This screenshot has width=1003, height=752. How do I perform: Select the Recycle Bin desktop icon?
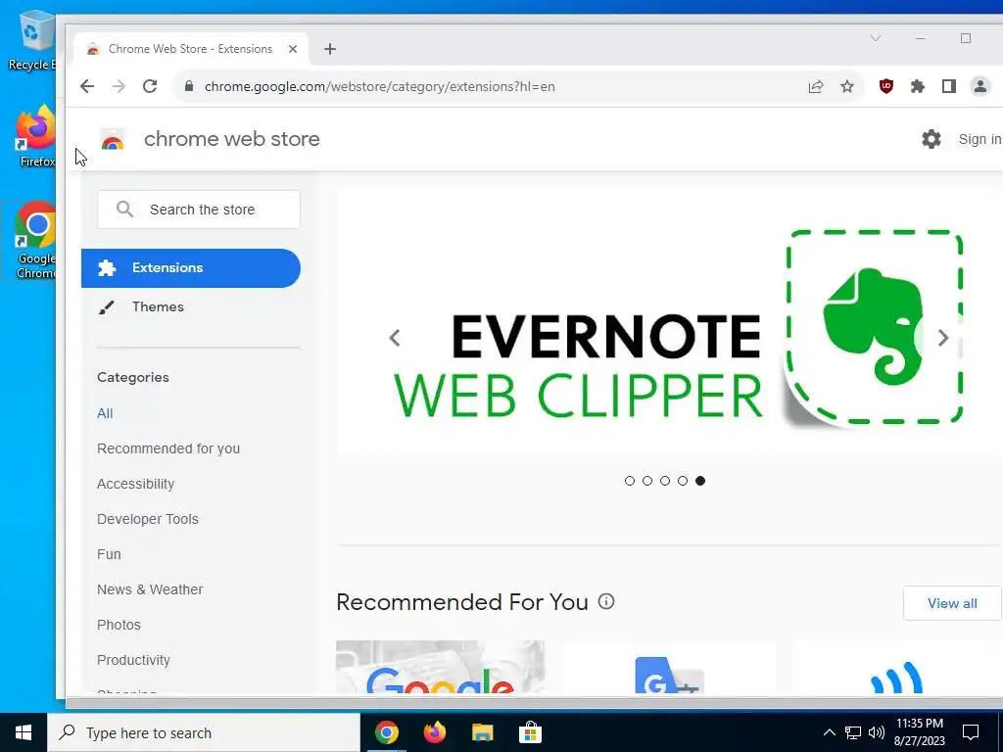32,41
